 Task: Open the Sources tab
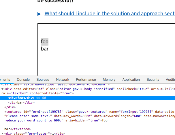click(x=43, y=80)
